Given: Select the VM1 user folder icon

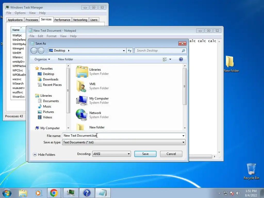Looking at the screenshot, I should coord(82,86).
